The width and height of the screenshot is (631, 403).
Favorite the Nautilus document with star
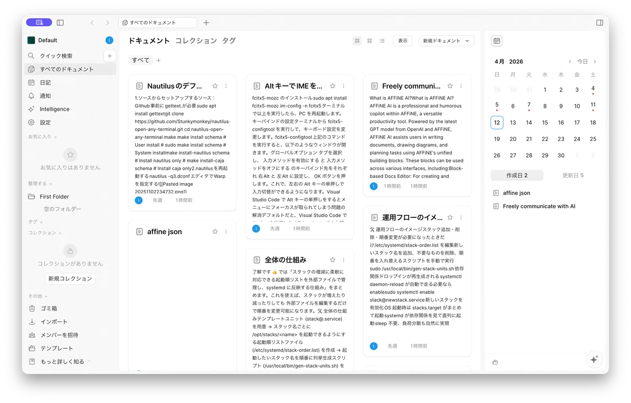tap(215, 86)
